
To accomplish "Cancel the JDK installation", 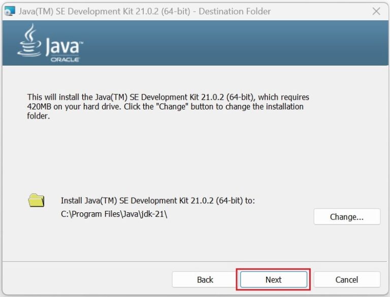I will point(347,280).
